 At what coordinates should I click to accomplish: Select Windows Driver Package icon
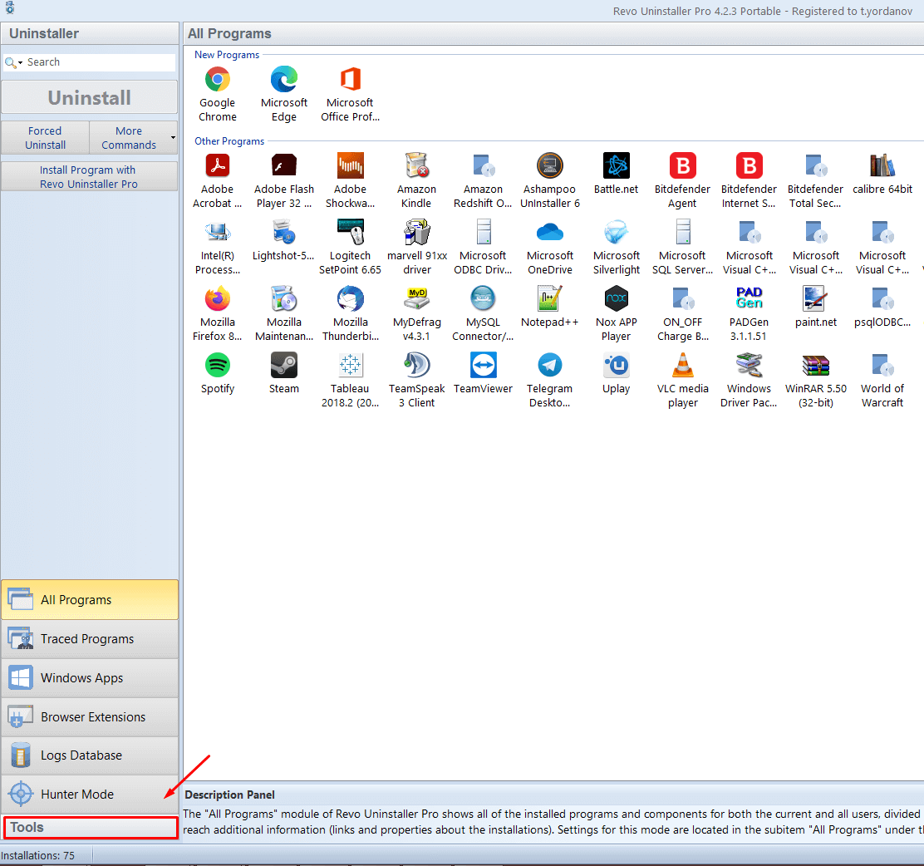pyautogui.click(x=749, y=366)
